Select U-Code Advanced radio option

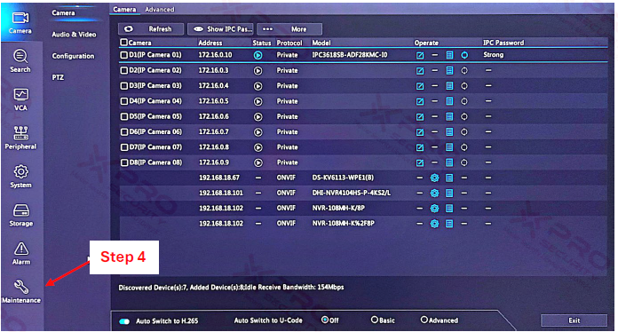point(424,320)
